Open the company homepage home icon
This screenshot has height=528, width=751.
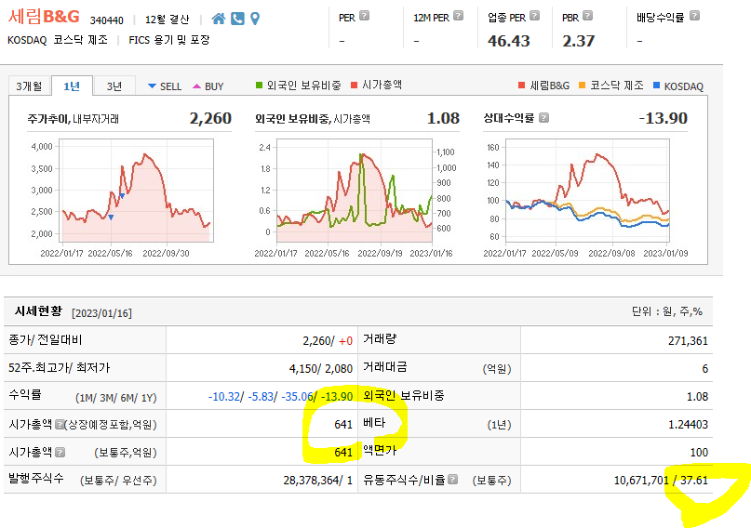(219, 19)
